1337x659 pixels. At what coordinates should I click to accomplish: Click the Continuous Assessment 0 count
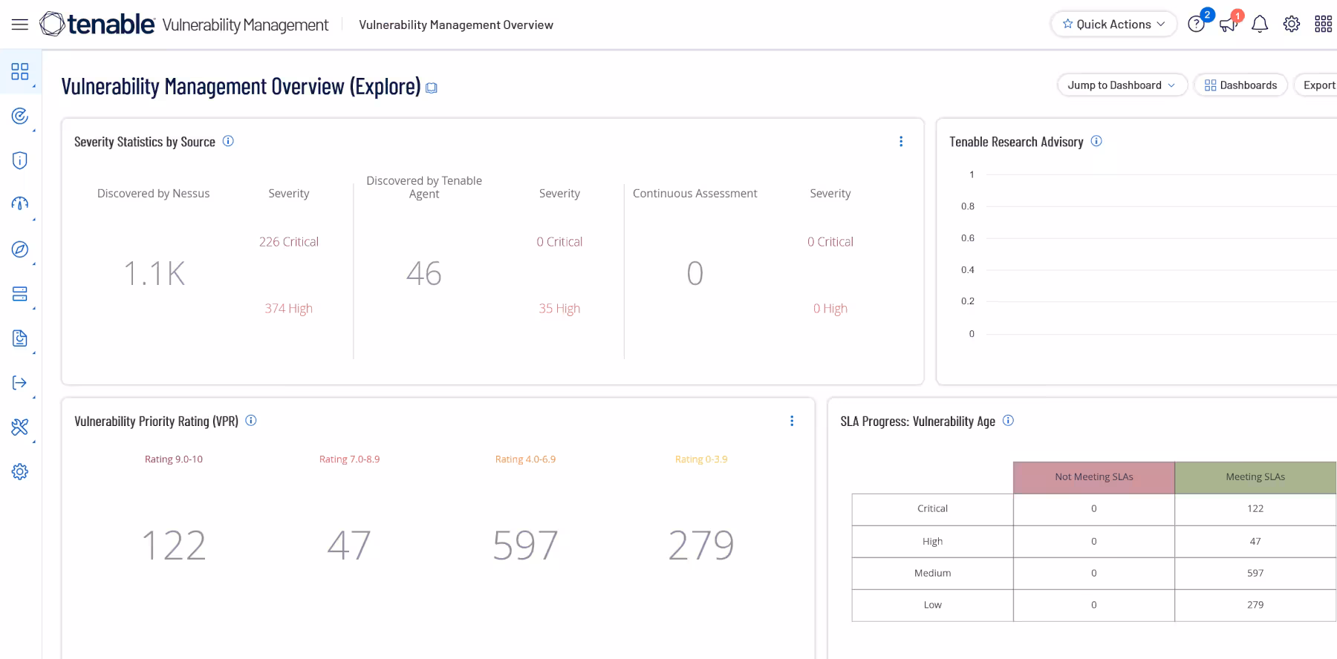click(x=694, y=274)
